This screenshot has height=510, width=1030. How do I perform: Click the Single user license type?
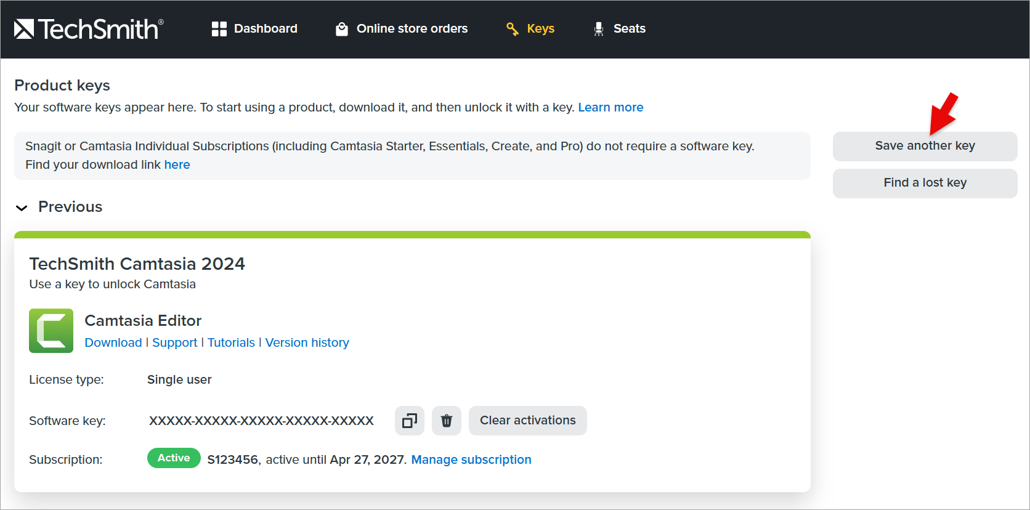pos(179,379)
